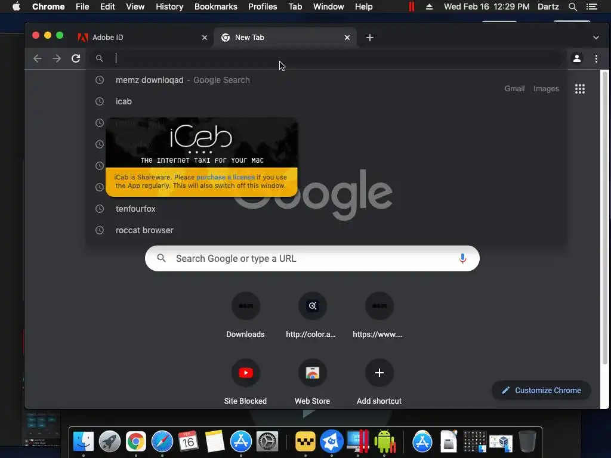Open the Calendar icon in Dock
The width and height of the screenshot is (611, 458).
[x=188, y=442]
